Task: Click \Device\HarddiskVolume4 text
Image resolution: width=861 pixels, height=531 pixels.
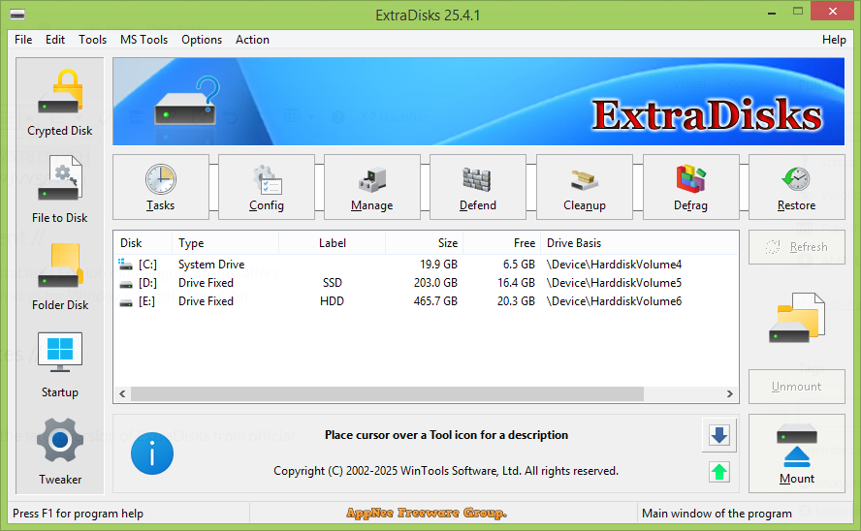Action: pyautogui.click(x=614, y=265)
